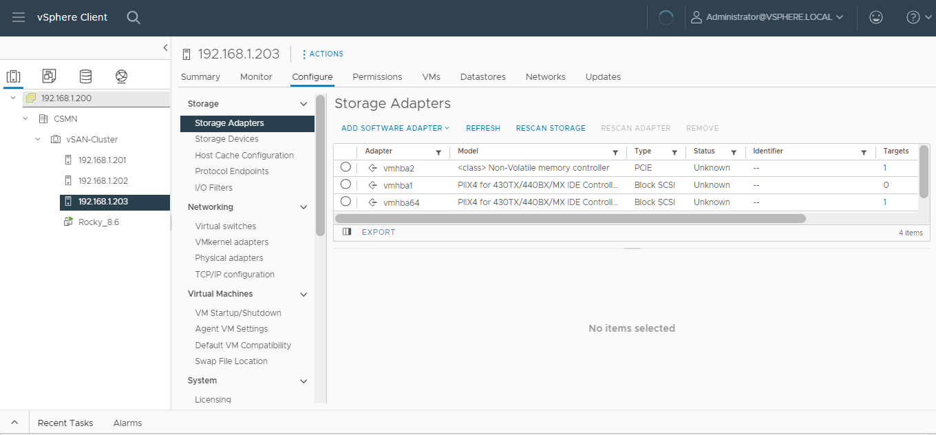The height and width of the screenshot is (435, 936).
Task: Switch to Hosts and Clusters inventory view
Action: 14,76
